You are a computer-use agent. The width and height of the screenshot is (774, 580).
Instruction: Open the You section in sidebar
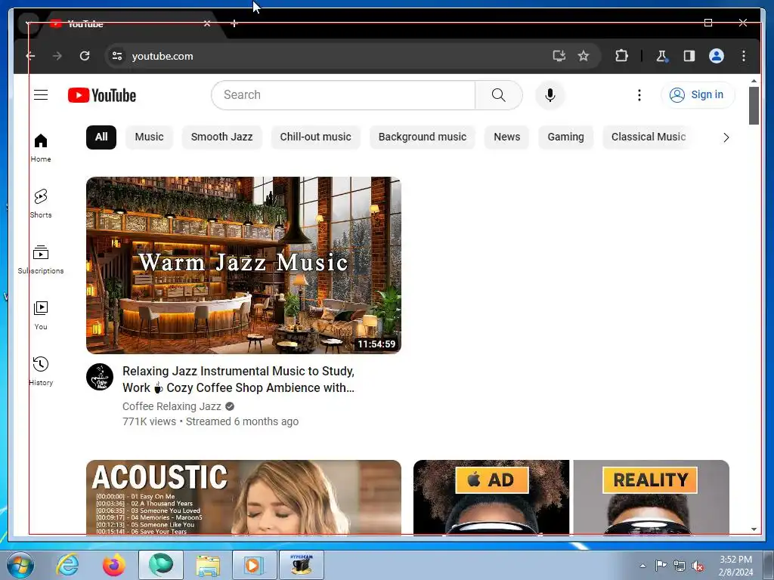pyautogui.click(x=41, y=315)
